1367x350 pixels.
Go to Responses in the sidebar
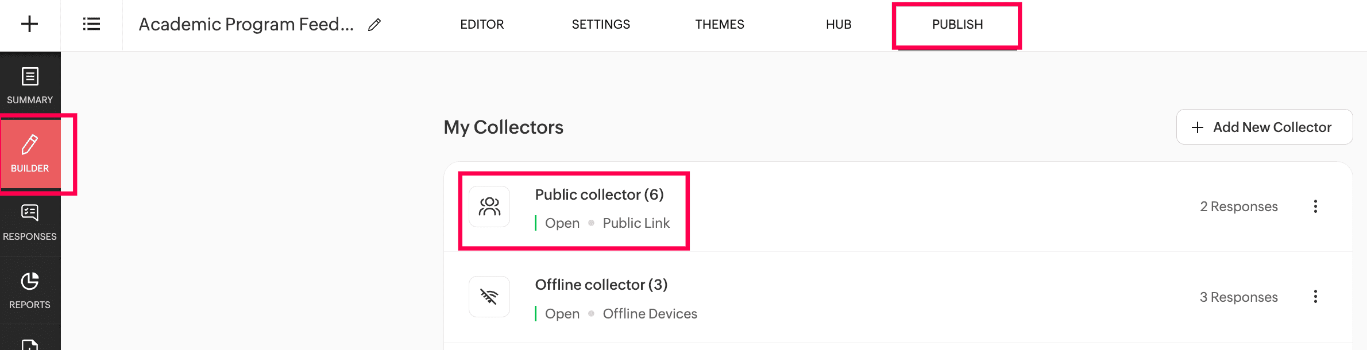[x=30, y=222]
